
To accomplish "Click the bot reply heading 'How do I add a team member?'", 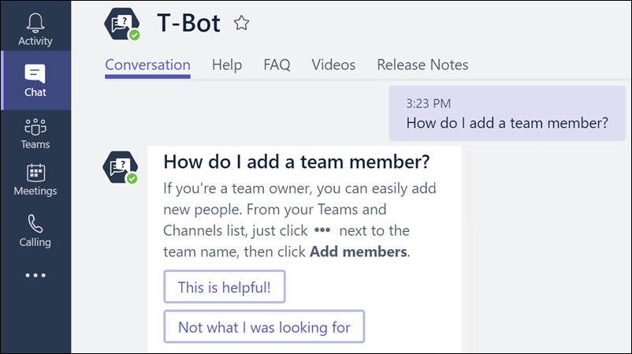I will tap(296, 162).
